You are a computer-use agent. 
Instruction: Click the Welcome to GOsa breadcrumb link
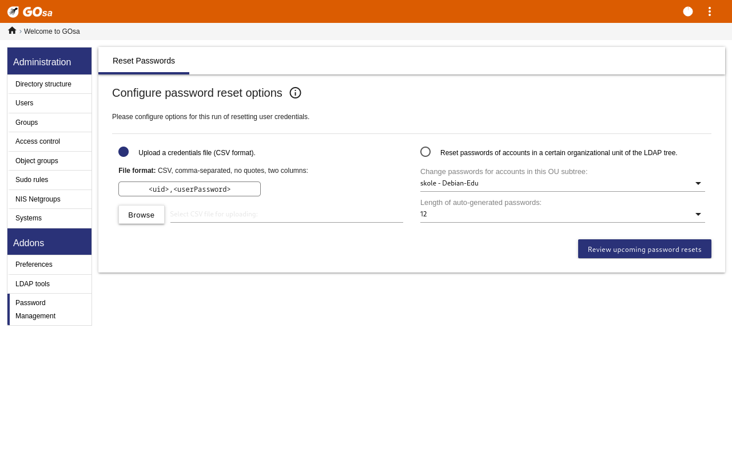[52, 31]
